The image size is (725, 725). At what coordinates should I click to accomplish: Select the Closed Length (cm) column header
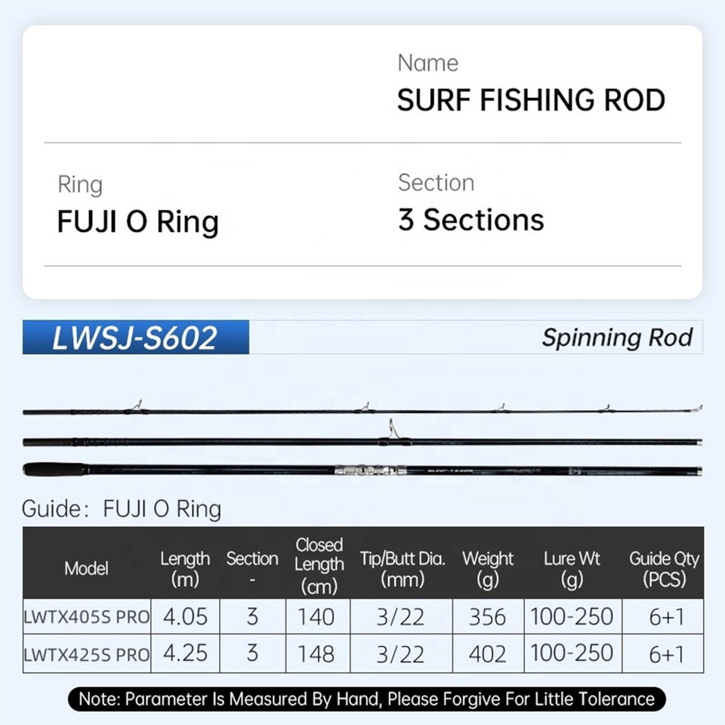point(319,565)
